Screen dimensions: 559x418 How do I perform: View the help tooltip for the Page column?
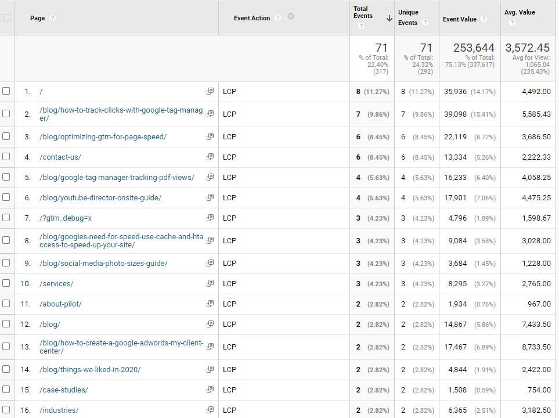pos(52,18)
